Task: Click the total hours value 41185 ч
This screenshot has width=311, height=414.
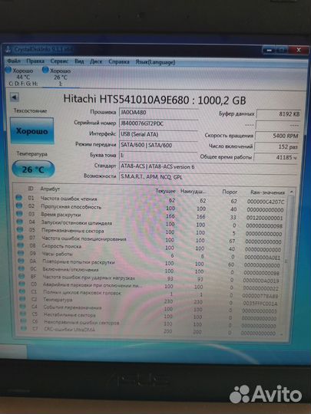Action: 276,157
